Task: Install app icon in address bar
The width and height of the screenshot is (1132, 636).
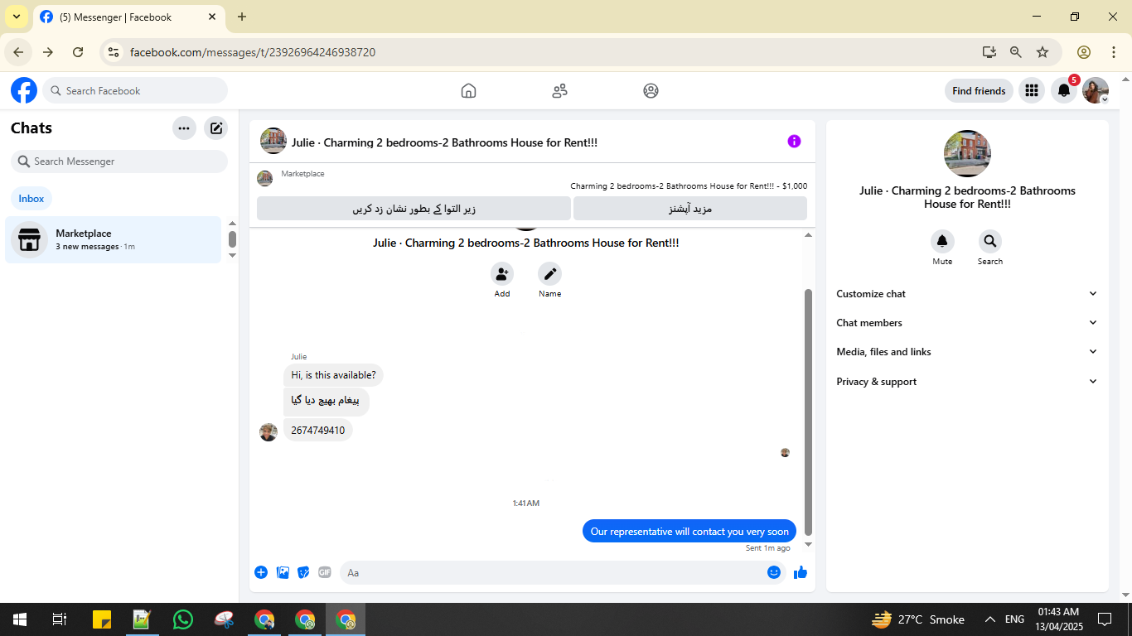Action: point(989,52)
